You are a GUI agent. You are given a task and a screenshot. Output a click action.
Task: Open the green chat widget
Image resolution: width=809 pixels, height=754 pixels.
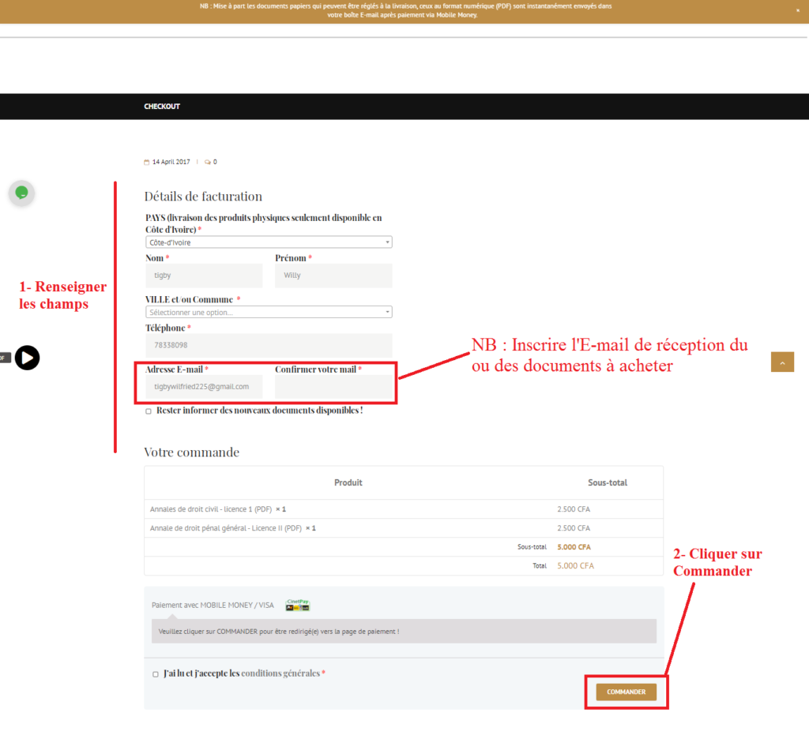pos(21,192)
